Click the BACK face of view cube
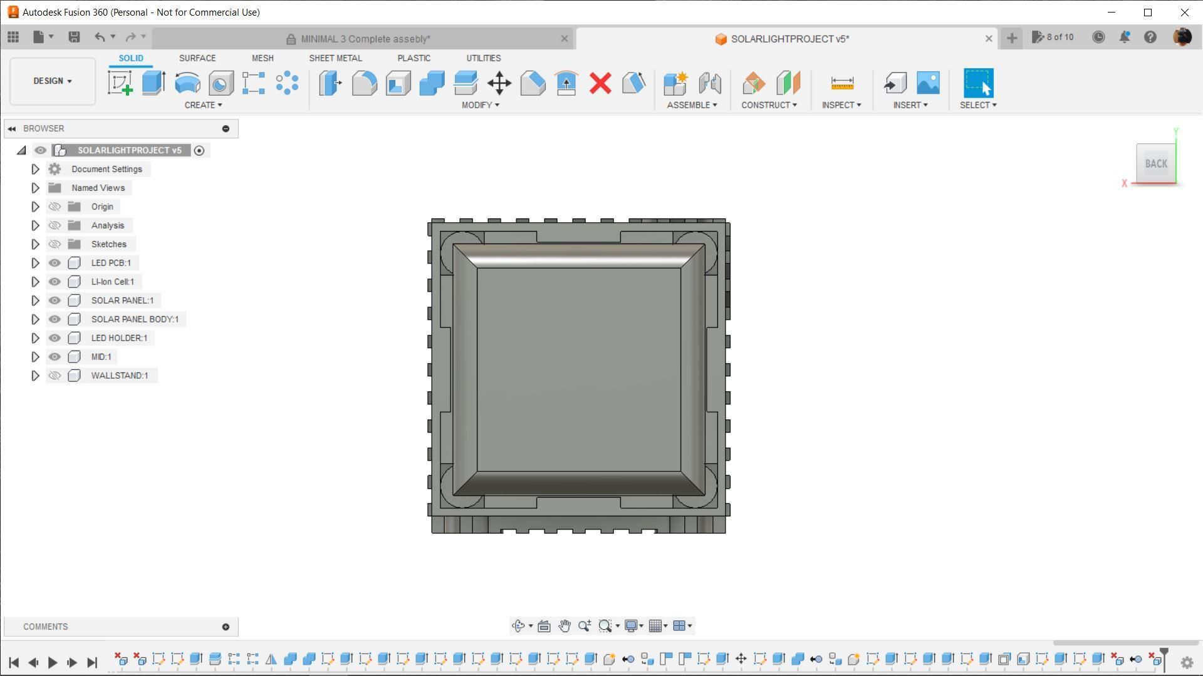Viewport: 1203px width, 676px height. (x=1155, y=163)
